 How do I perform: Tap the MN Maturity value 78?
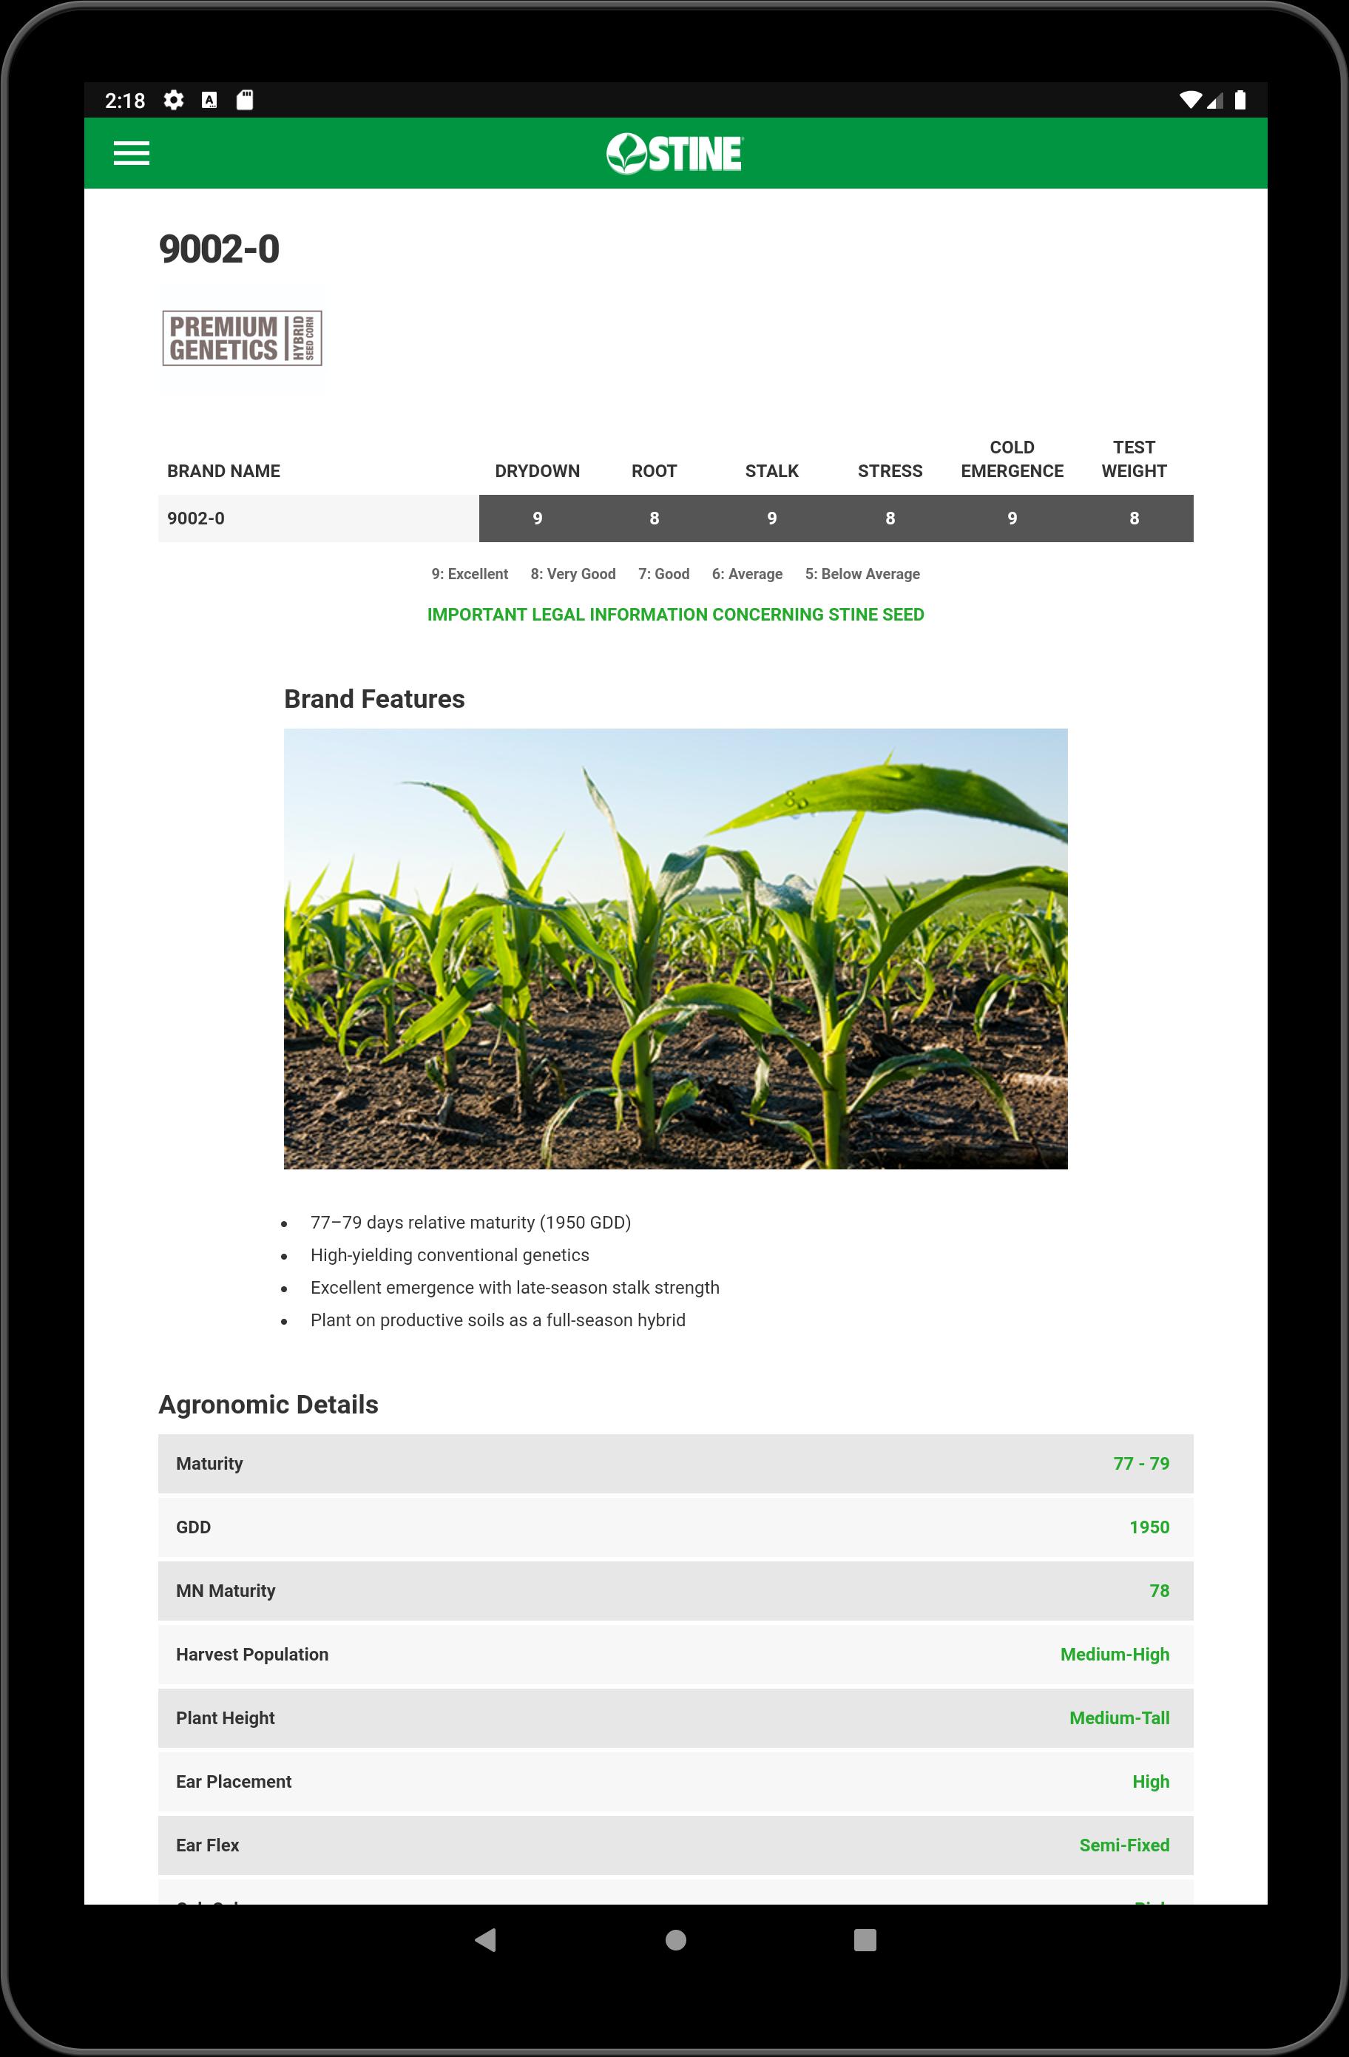[1159, 1590]
